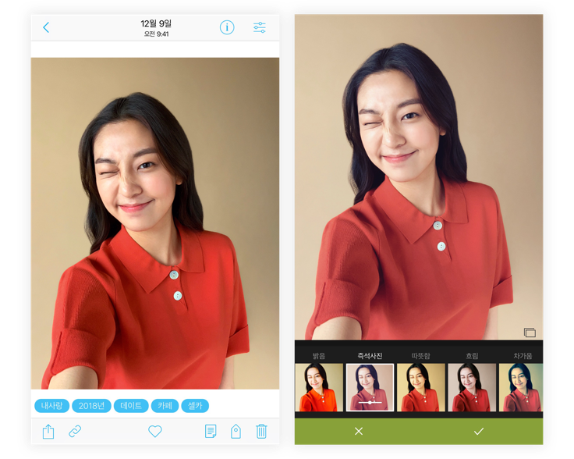Choose the 즉석사진 filter label
Image resolution: width=574 pixels, height=459 pixels.
(x=370, y=356)
